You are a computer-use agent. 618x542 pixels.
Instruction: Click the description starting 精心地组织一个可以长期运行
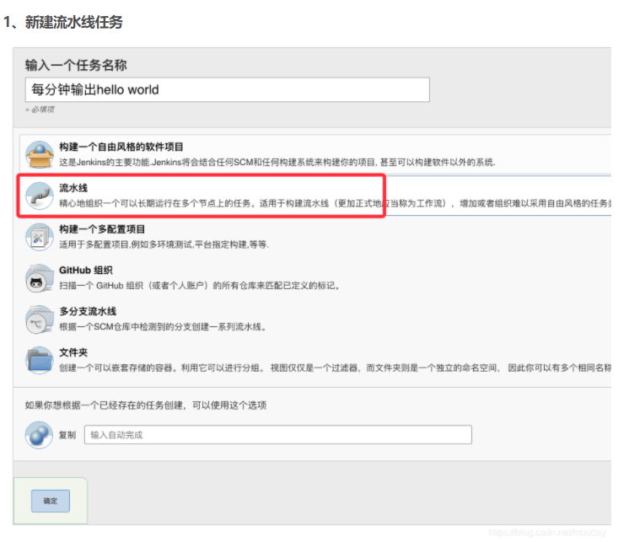coord(335,203)
